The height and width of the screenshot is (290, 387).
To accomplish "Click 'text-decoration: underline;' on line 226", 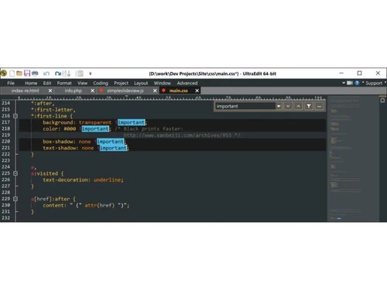I will pyautogui.click(x=83, y=179).
